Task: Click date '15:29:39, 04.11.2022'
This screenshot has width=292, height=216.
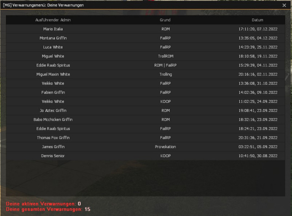Action: pyautogui.click(x=258, y=65)
